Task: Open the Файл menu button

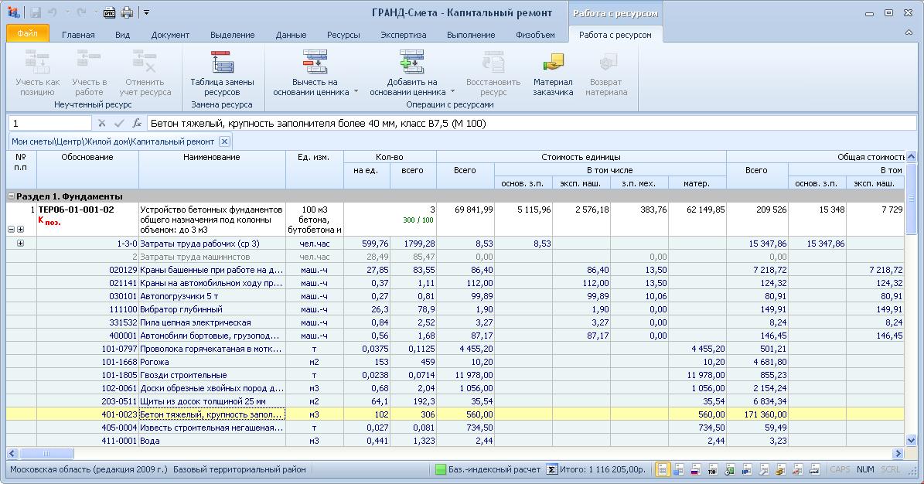Action: [x=27, y=34]
